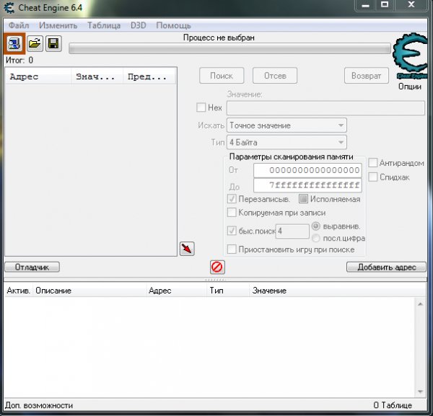Enable Приостановить игру при поиске
Image resolution: width=433 pixels, height=416 pixels.
point(232,249)
